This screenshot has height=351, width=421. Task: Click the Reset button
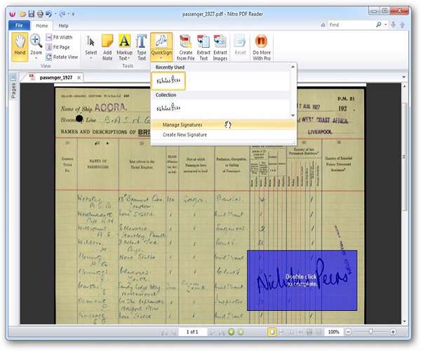[240, 45]
